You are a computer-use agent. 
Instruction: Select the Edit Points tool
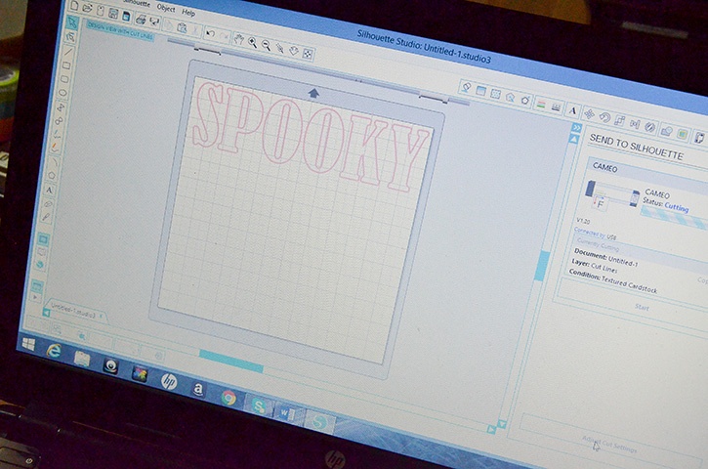[x=70, y=37]
